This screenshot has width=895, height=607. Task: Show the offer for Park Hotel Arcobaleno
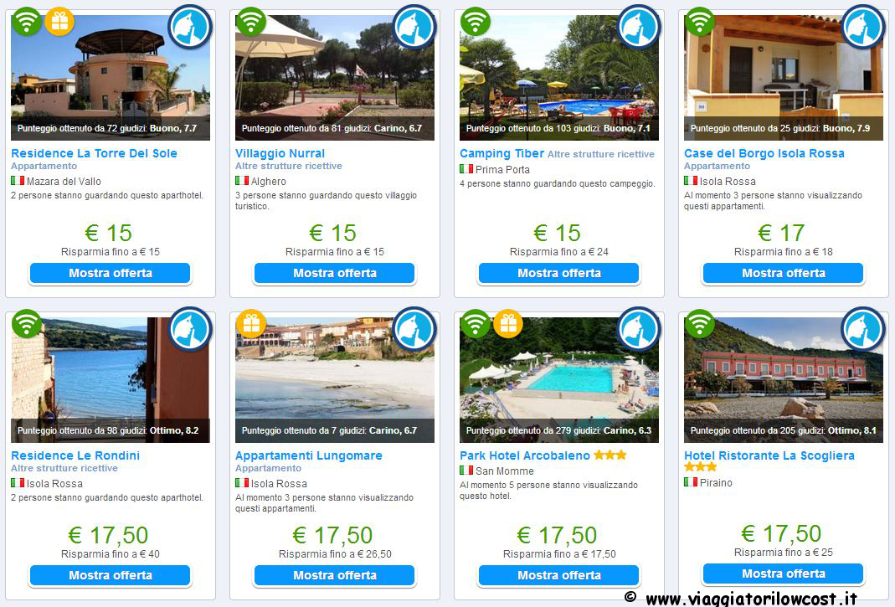tap(558, 575)
